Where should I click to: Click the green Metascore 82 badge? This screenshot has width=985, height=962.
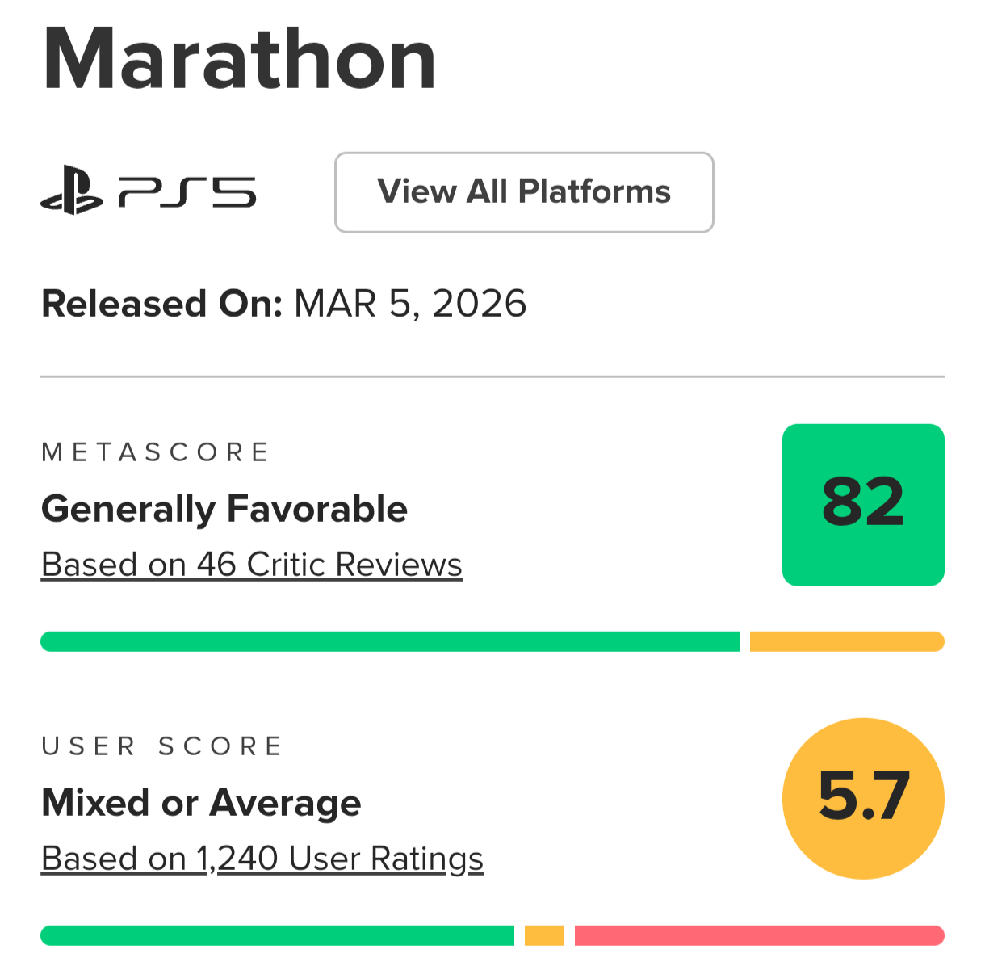(863, 505)
